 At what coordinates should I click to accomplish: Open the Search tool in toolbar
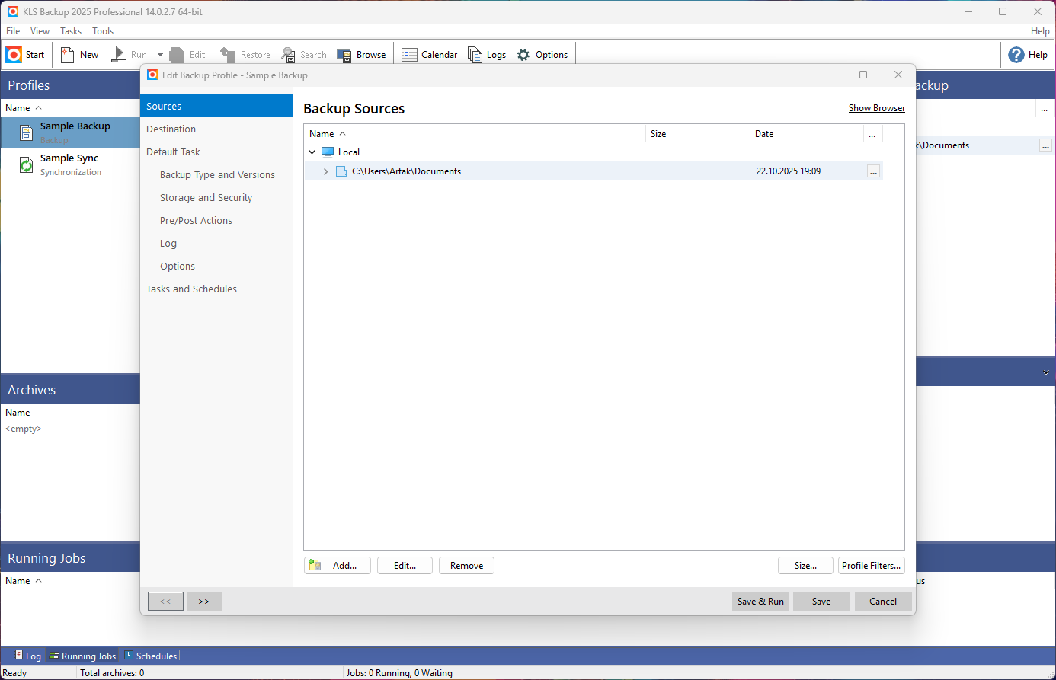(x=288, y=55)
